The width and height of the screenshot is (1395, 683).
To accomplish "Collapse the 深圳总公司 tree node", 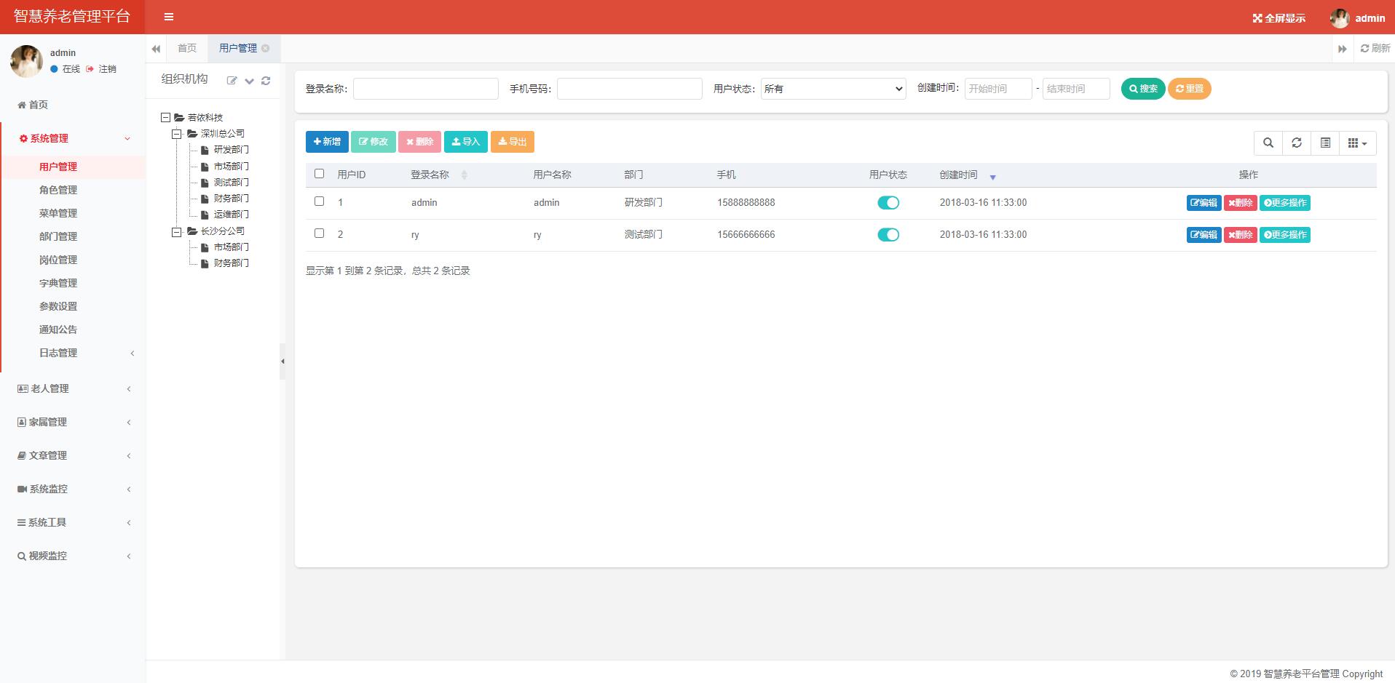I will coord(175,134).
